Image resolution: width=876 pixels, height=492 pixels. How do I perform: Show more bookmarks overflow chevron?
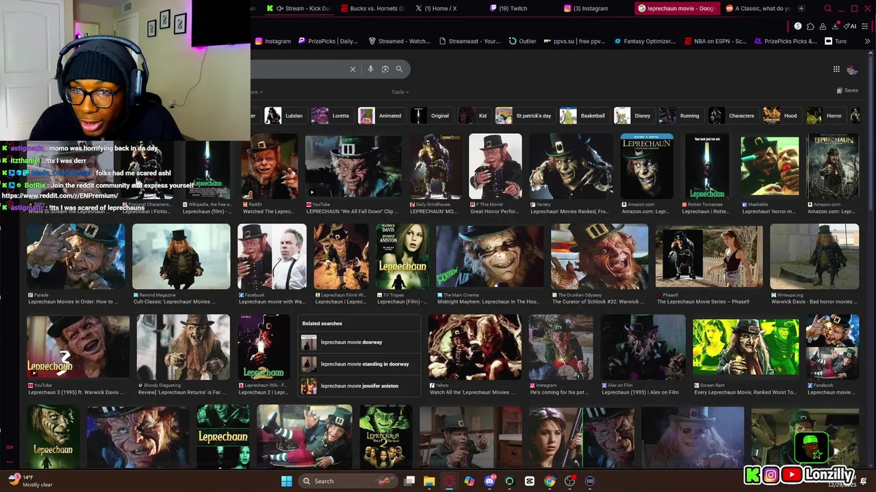(868, 41)
